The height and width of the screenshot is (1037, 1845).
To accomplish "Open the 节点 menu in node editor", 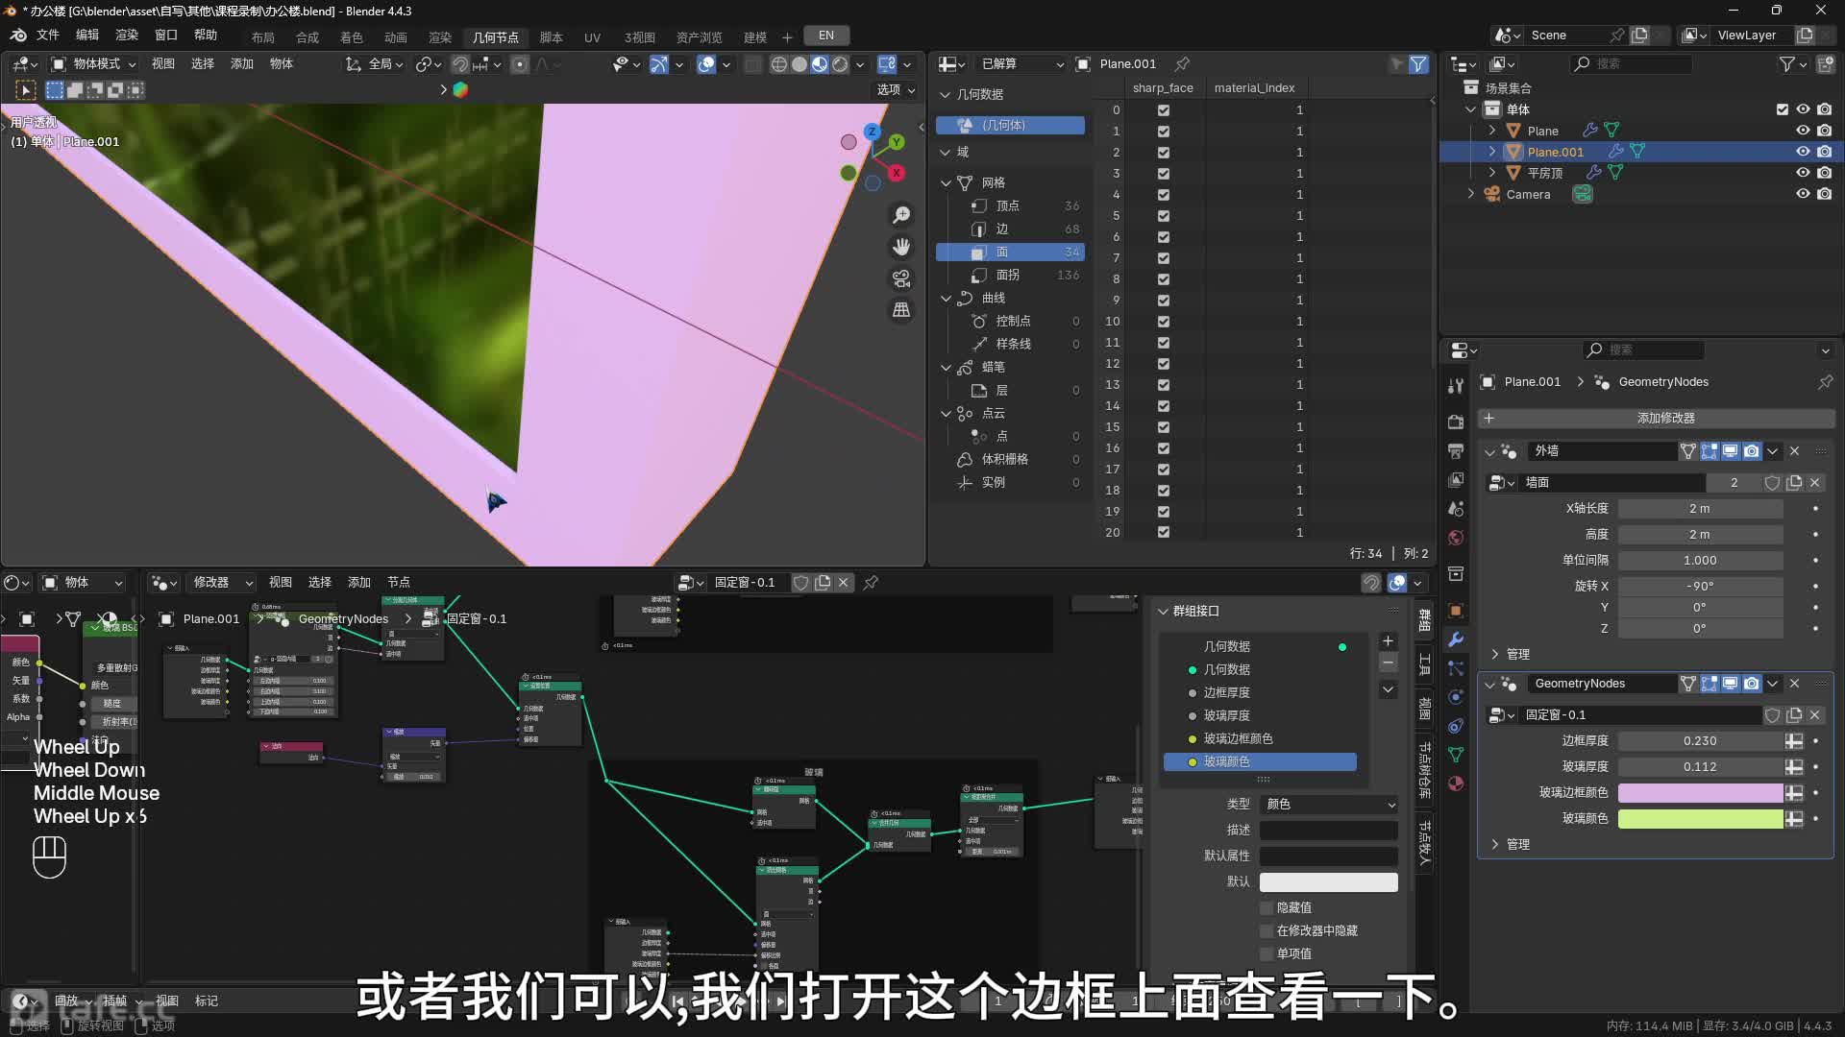I will tap(399, 583).
